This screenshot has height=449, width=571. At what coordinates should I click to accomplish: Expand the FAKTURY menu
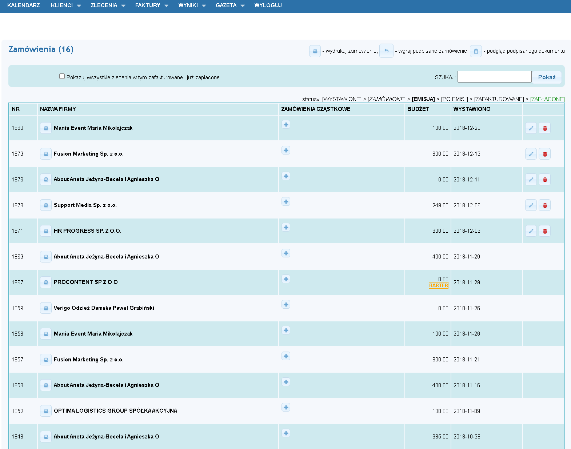click(151, 5)
